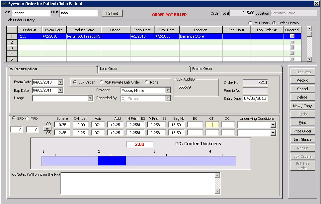Open Ins. Glance
321x204 pixels.
click(x=302, y=139)
